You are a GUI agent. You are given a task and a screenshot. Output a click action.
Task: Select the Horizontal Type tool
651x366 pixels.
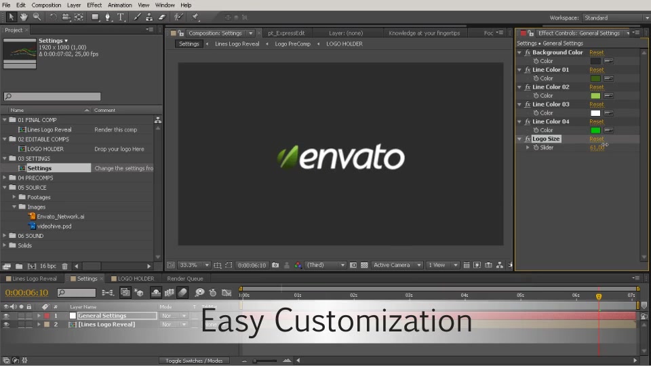pyautogui.click(x=121, y=17)
